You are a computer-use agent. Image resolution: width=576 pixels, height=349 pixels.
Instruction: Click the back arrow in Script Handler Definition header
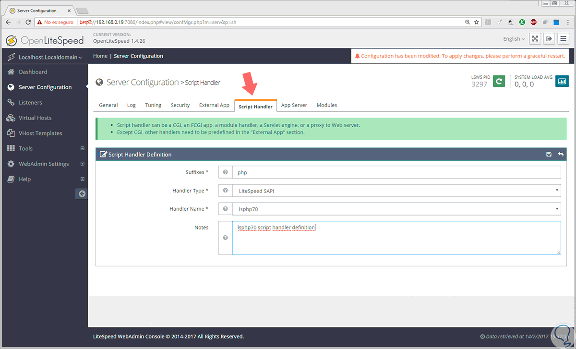click(x=561, y=155)
